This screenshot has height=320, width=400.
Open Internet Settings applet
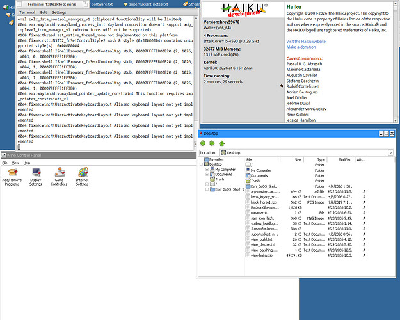pyautogui.click(x=82, y=177)
